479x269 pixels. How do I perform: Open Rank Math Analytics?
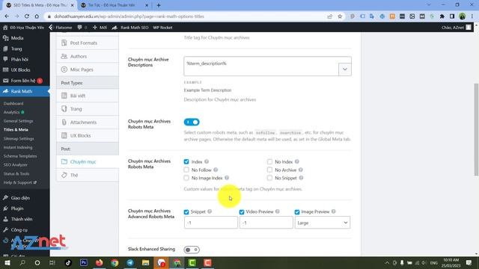tap(12, 112)
